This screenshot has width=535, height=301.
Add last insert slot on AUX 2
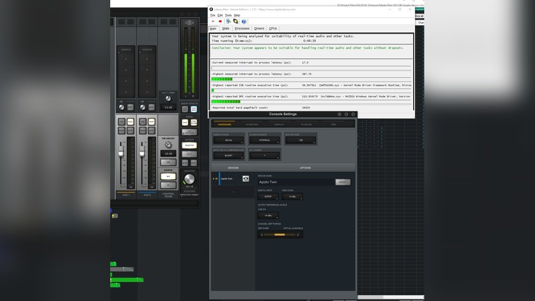[x=147, y=92]
